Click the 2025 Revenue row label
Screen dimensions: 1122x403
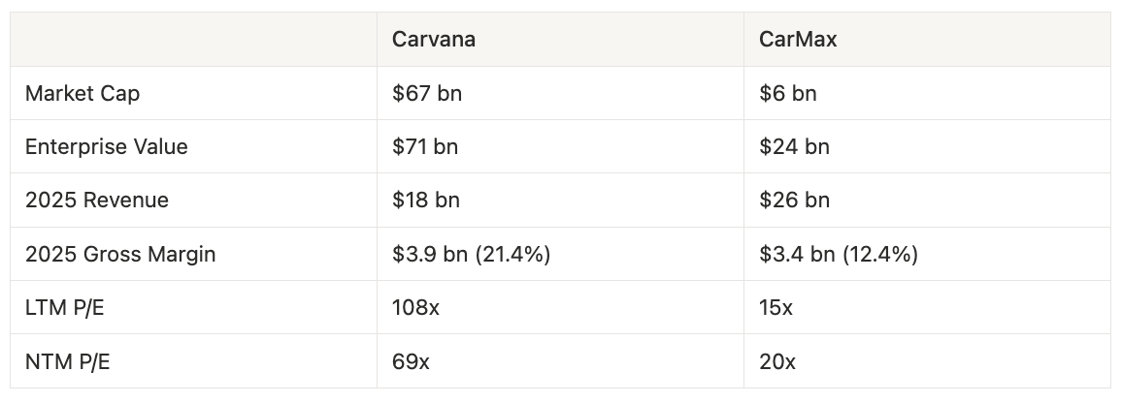click(x=97, y=201)
